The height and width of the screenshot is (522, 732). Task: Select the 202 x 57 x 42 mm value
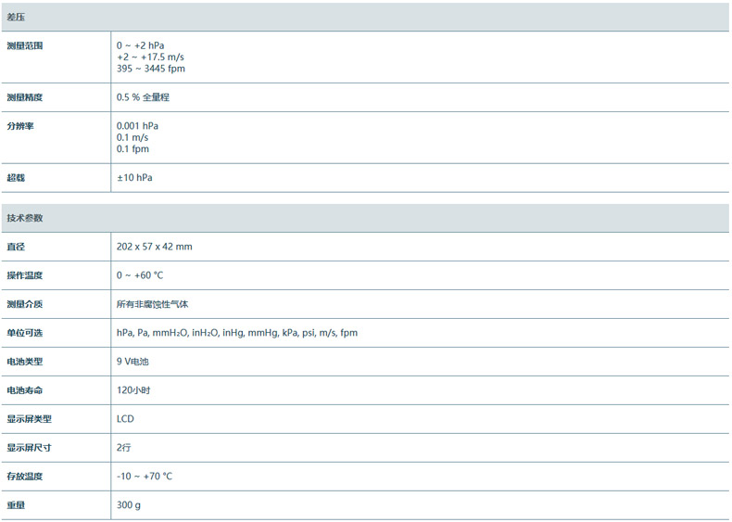click(x=154, y=247)
